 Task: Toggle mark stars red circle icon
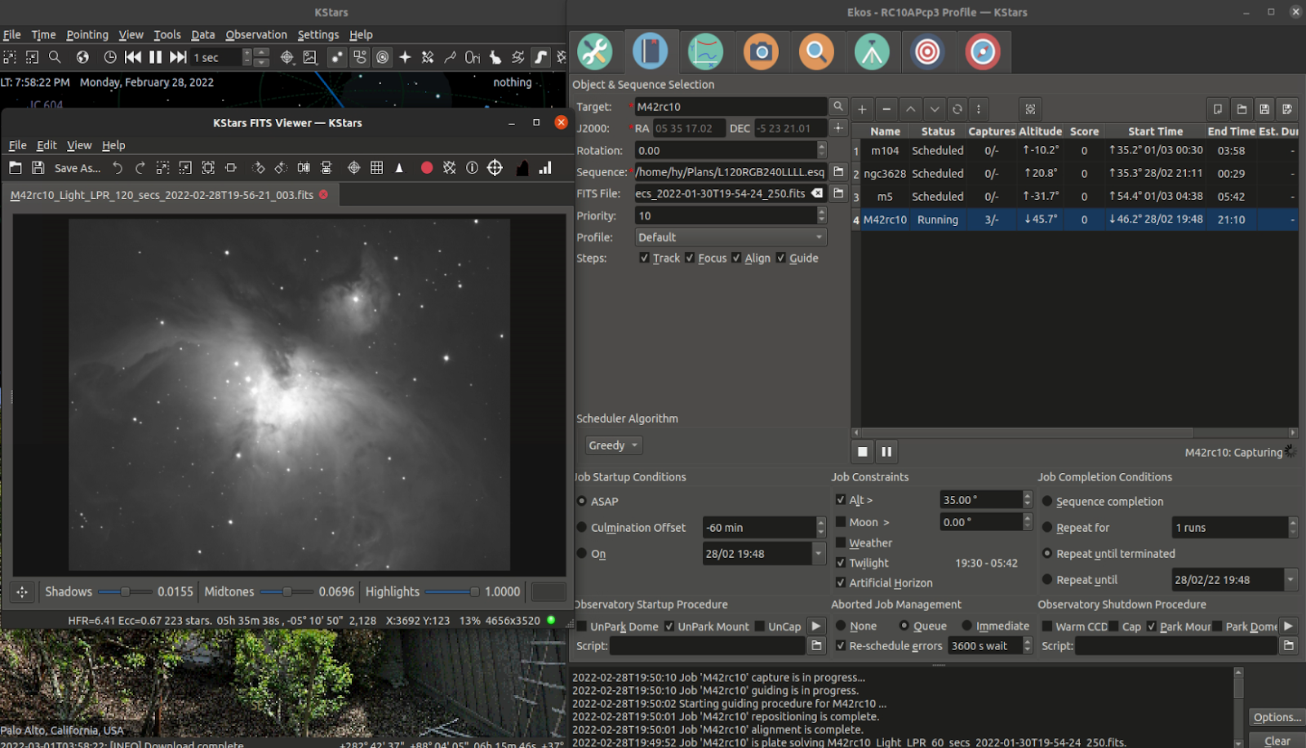(x=426, y=167)
